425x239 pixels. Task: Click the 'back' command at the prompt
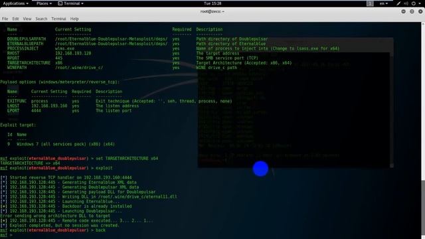pos(100,230)
